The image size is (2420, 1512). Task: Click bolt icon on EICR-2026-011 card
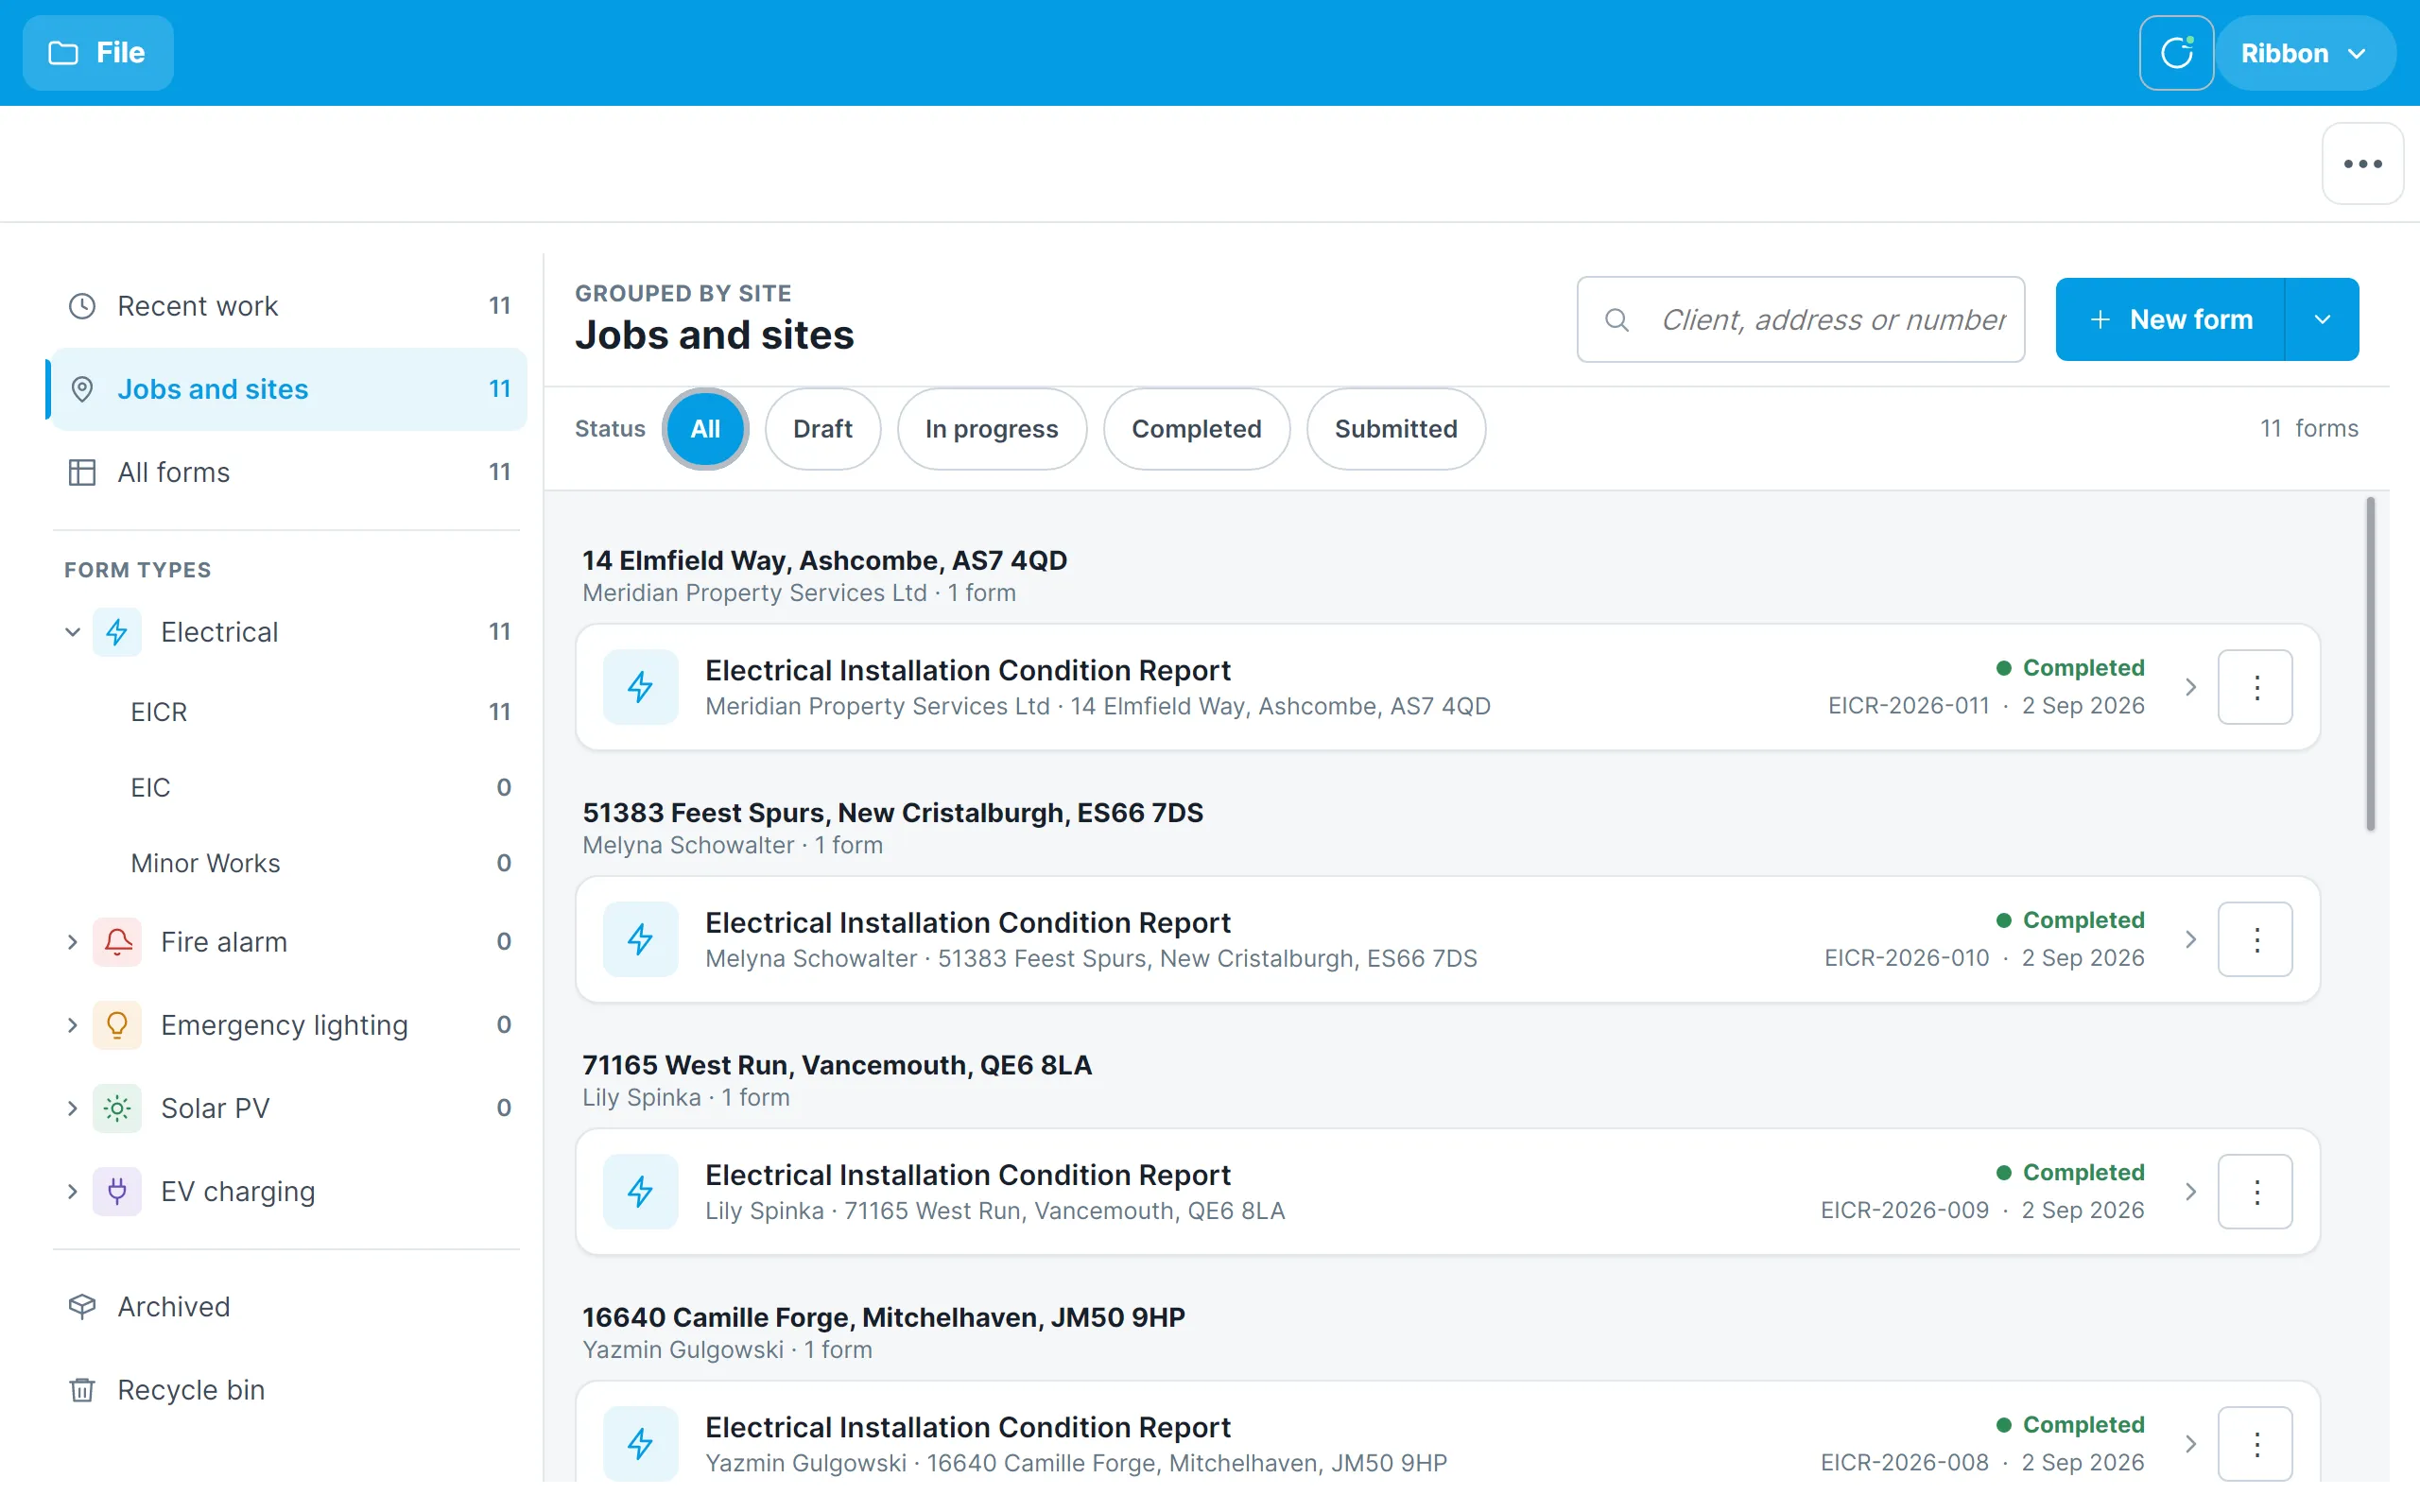tap(641, 687)
